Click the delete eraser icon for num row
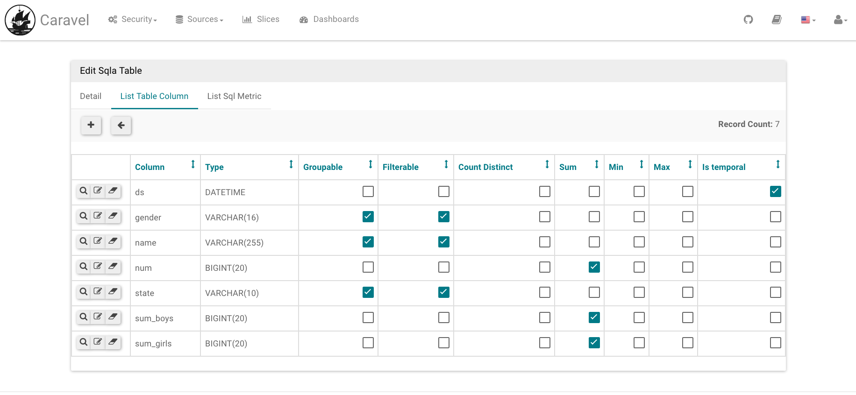This screenshot has width=856, height=395. tap(113, 267)
